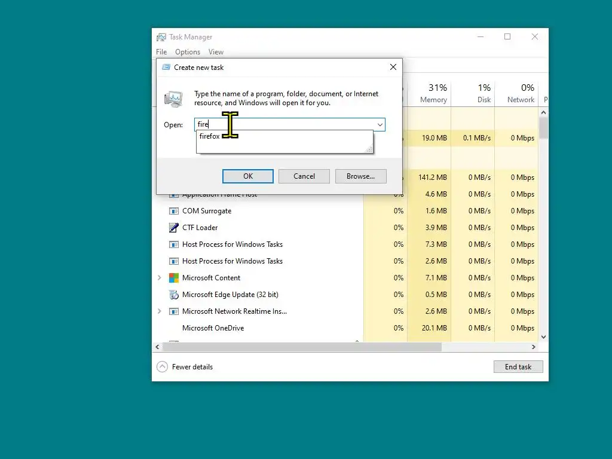Click the 0.1 MB/s disk cell
This screenshot has height=459, width=612.
coord(473,138)
